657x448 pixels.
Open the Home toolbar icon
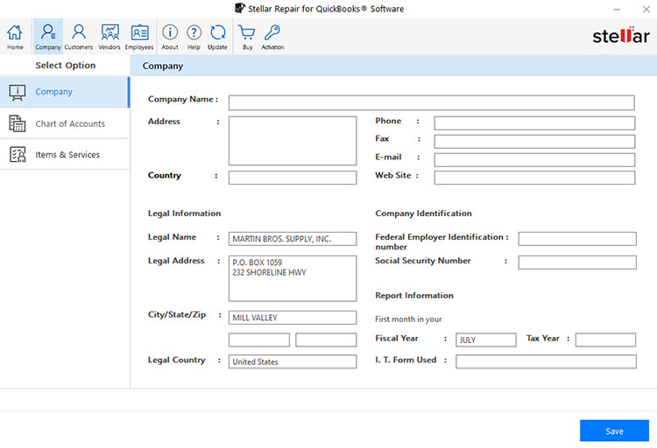[x=15, y=37]
